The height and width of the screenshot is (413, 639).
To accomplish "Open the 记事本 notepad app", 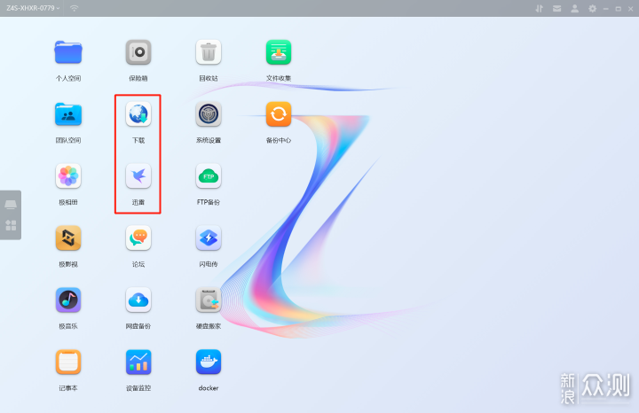I will 68,362.
